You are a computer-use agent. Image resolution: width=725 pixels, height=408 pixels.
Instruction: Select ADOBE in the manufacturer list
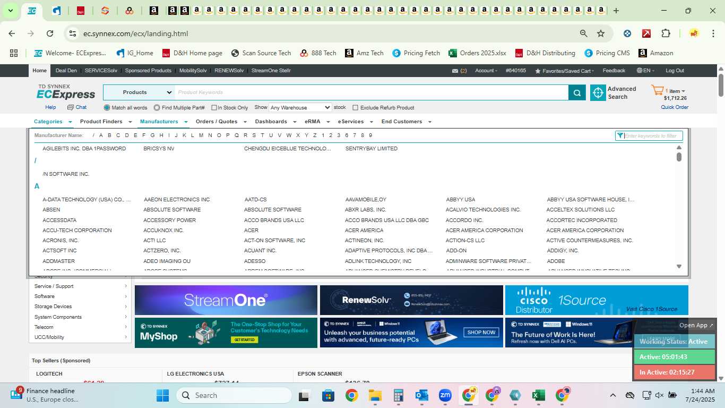tap(556, 261)
